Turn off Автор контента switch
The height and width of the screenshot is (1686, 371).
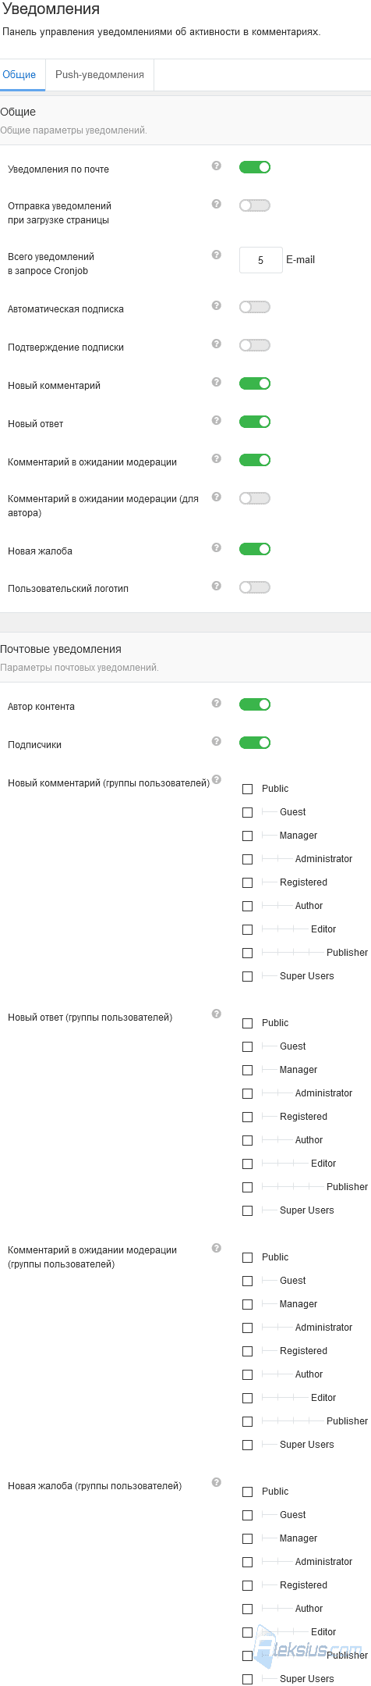click(x=255, y=704)
